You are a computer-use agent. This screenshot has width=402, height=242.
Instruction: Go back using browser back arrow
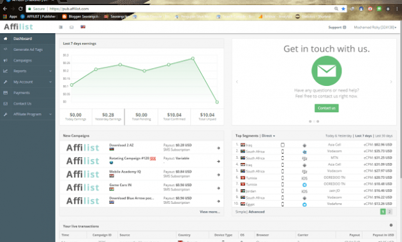click(x=5, y=9)
